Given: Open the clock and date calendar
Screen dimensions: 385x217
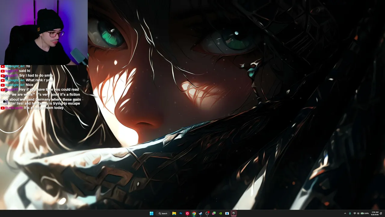Looking at the screenshot, I should coord(375,213).
